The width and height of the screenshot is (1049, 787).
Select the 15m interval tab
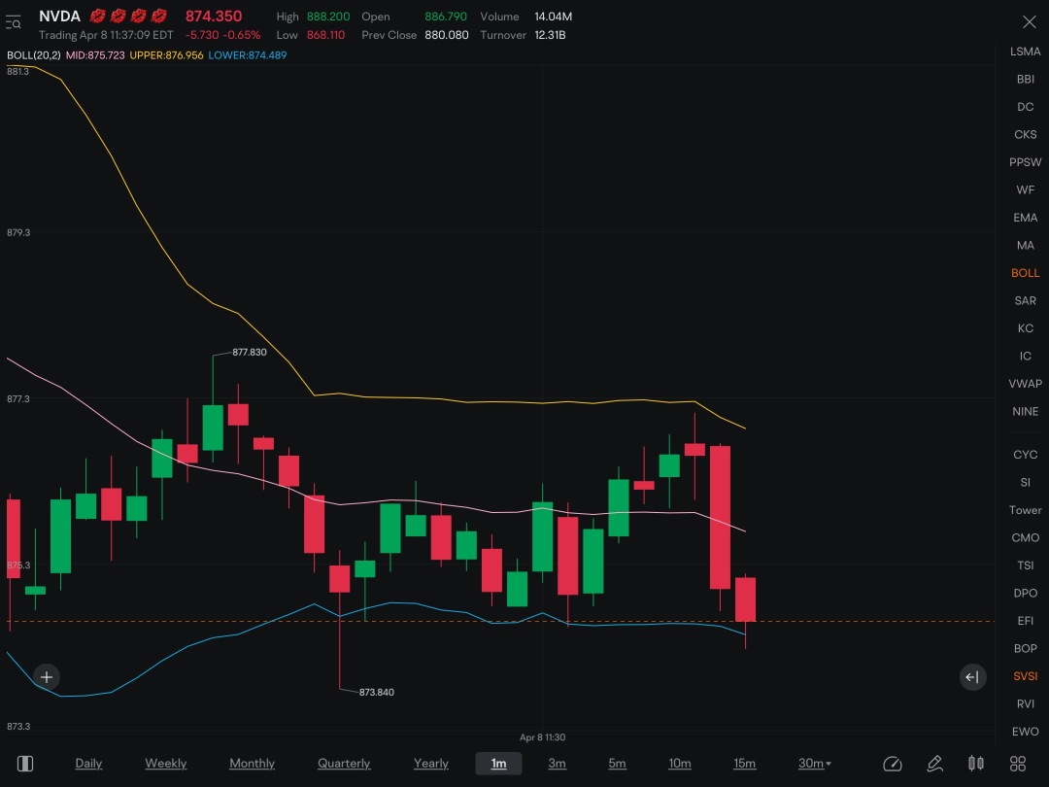pyautogui.click(x=745, y=764)
